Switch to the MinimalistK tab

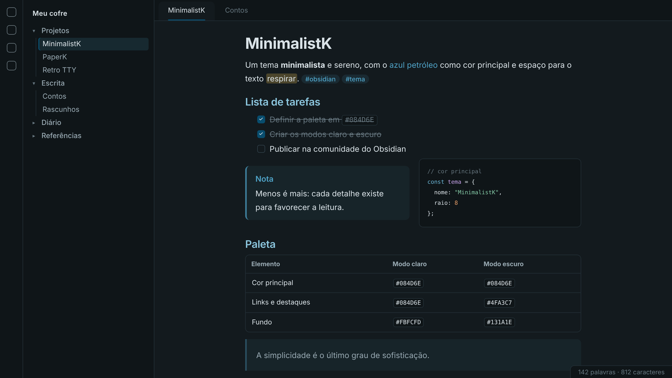pos(186,10)
